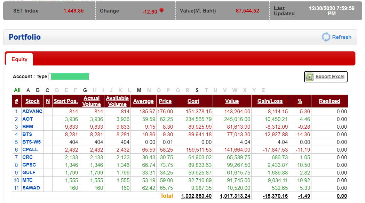Screen dimensions: 365x203
Task: Click the orange Total label
Action: click(x=167, y=196)
